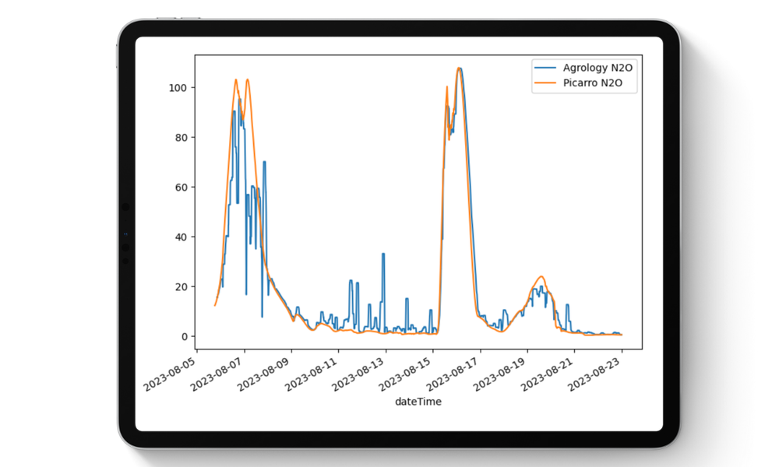779x467 pixels.
Task: Click the orange Picarro N2O legend line
Action: pos(545,82)
